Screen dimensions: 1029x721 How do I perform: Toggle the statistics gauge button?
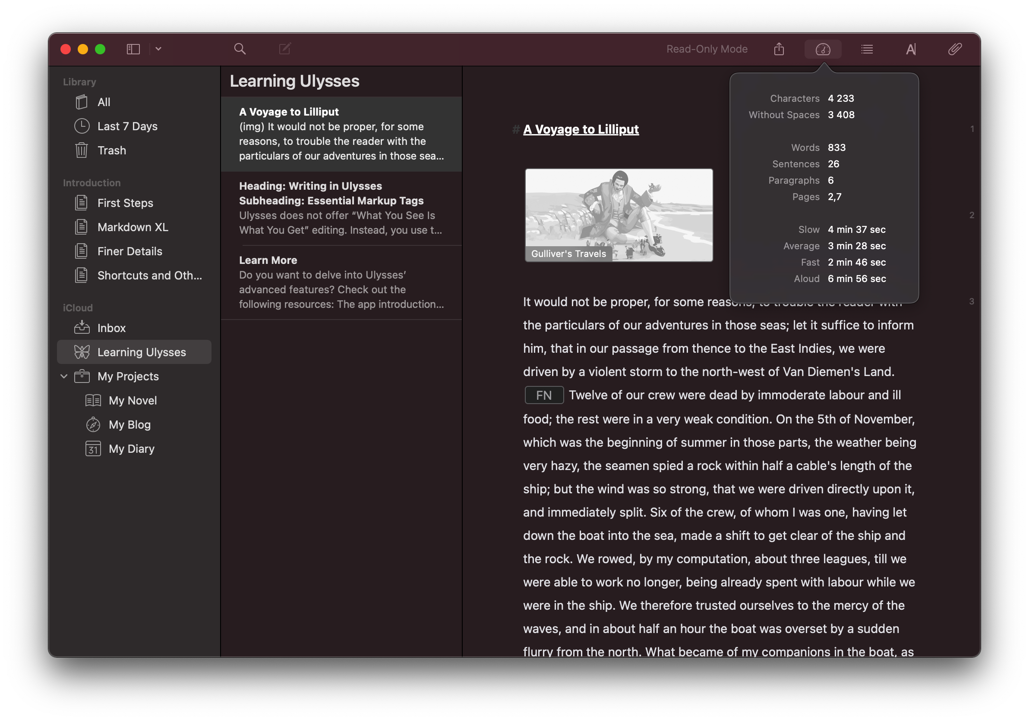point(822,49)
